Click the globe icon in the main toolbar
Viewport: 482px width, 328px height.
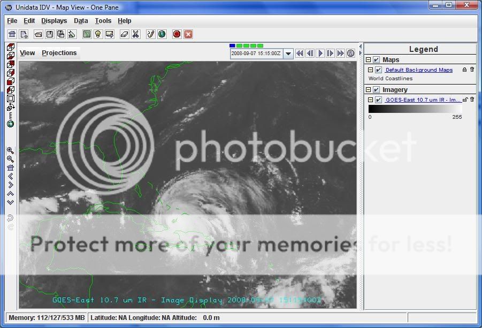(162, 34)
